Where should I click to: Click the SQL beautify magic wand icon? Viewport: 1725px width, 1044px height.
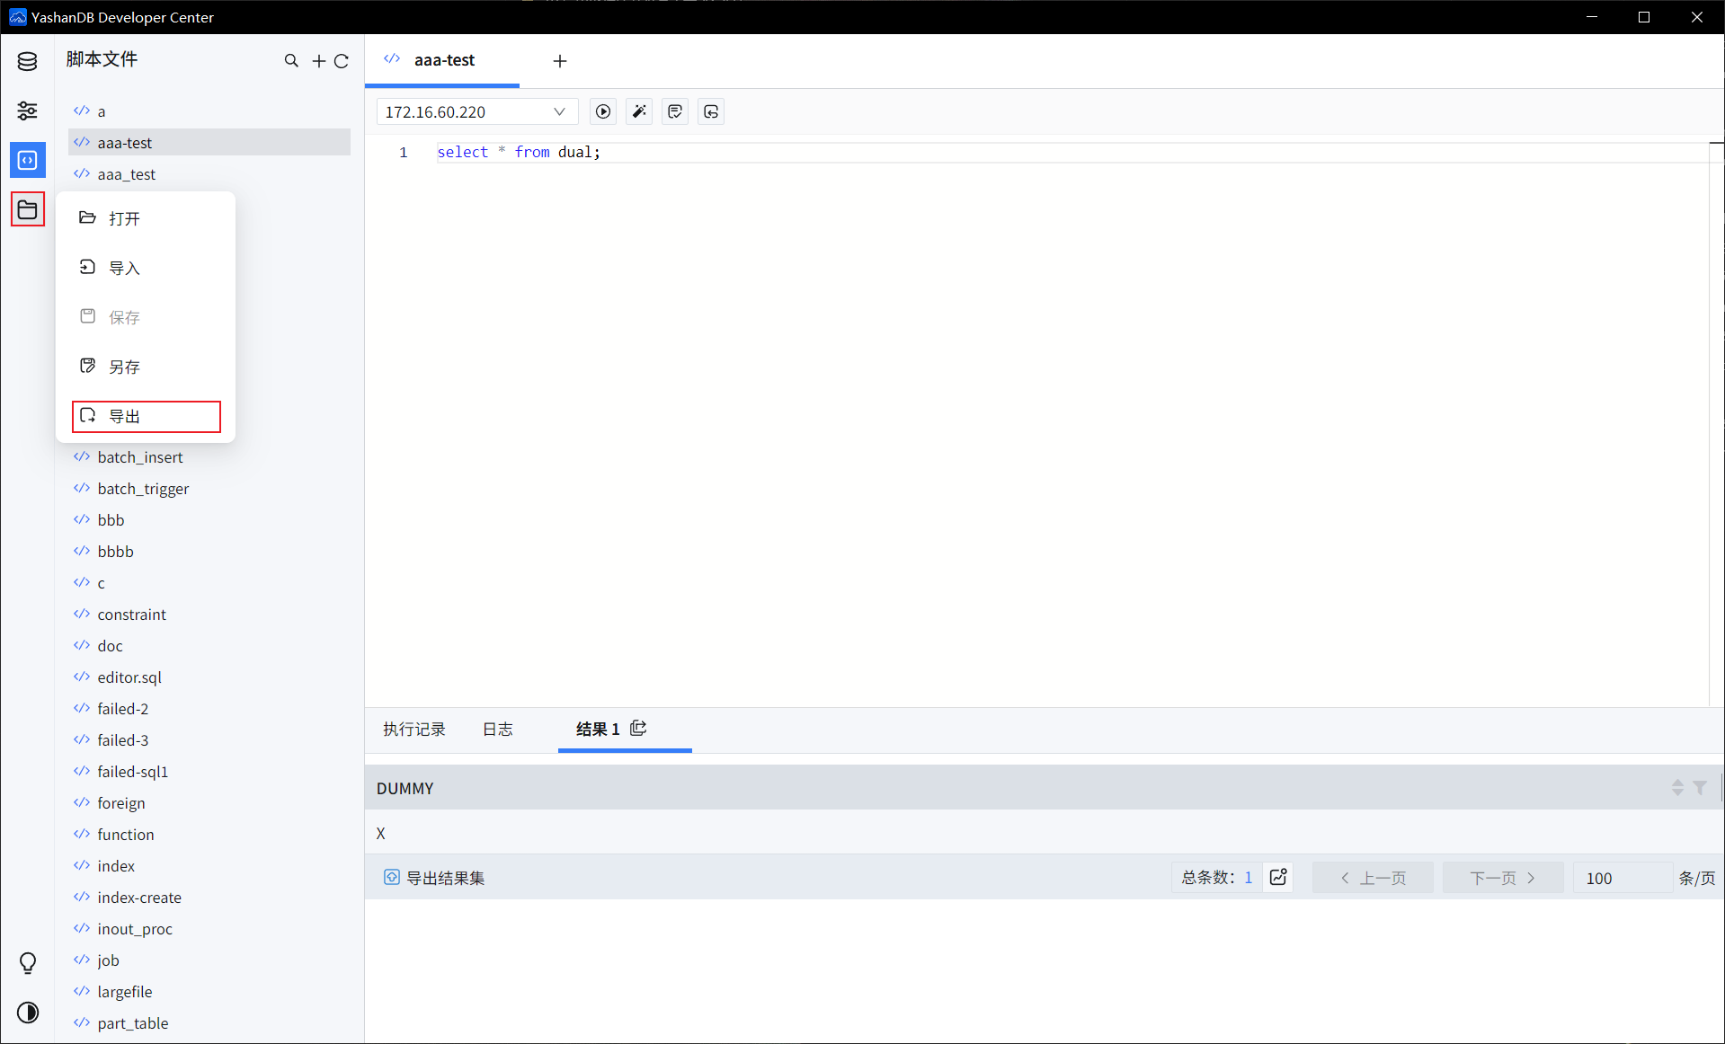pos(638,111)
